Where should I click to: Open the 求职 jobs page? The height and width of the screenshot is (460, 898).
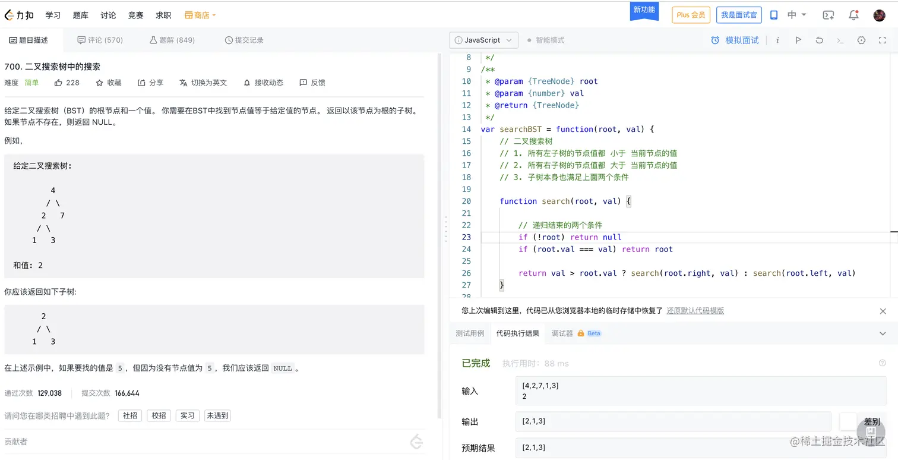tap(163, 15)
